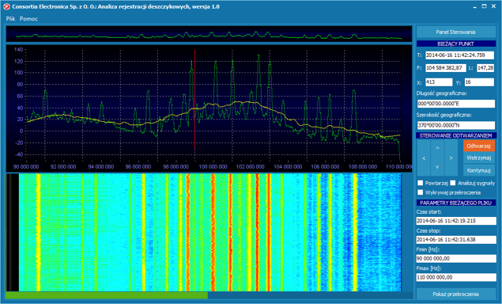Pause playback using the Wstrzymaj button

pos(478,158)
